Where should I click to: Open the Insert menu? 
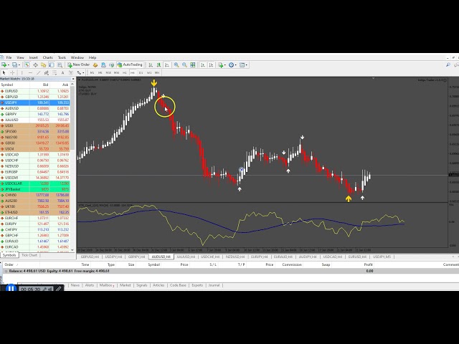(x=34, y=57)
